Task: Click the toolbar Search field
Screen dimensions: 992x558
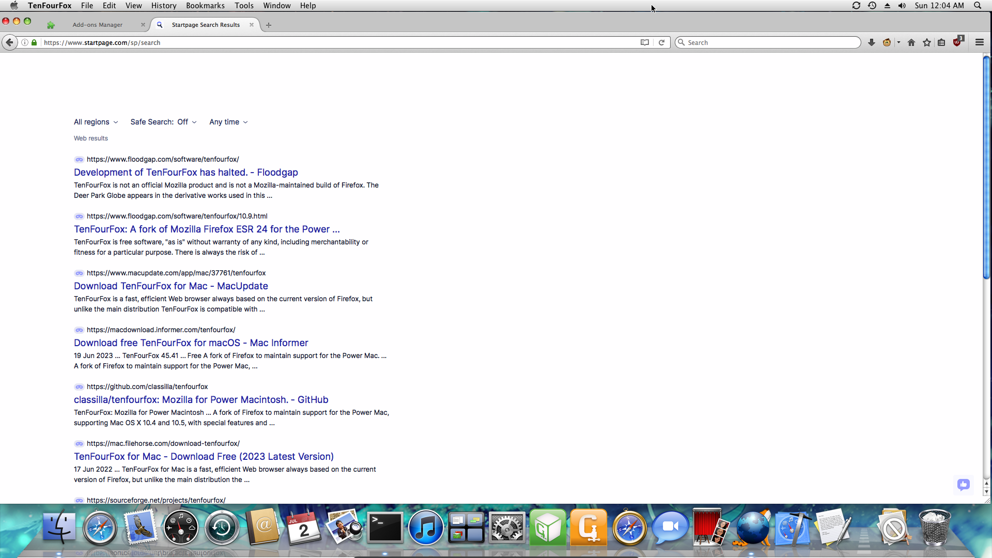Action: pos(768,42)
